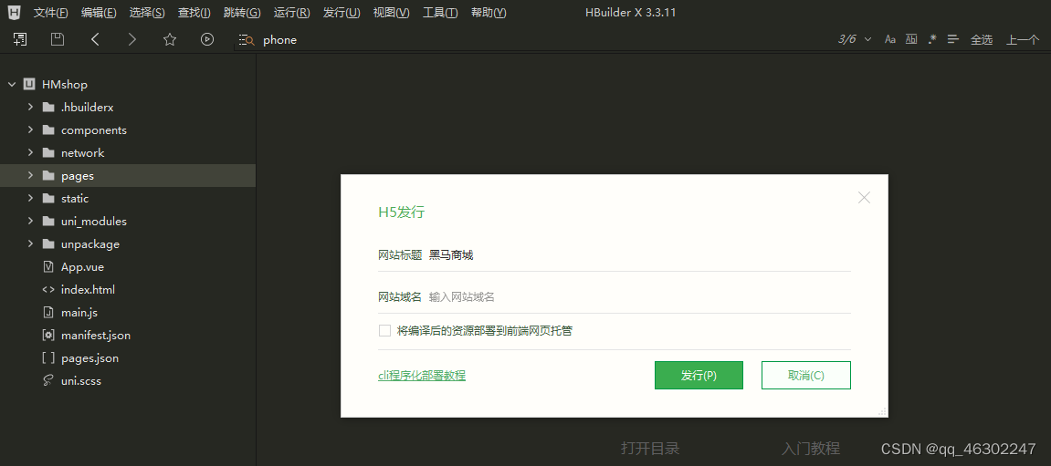Image resolution: width=1051 pixels, height=466 pixels.
Task: Open the 发行(U) menu
Action: click(342, 13)
